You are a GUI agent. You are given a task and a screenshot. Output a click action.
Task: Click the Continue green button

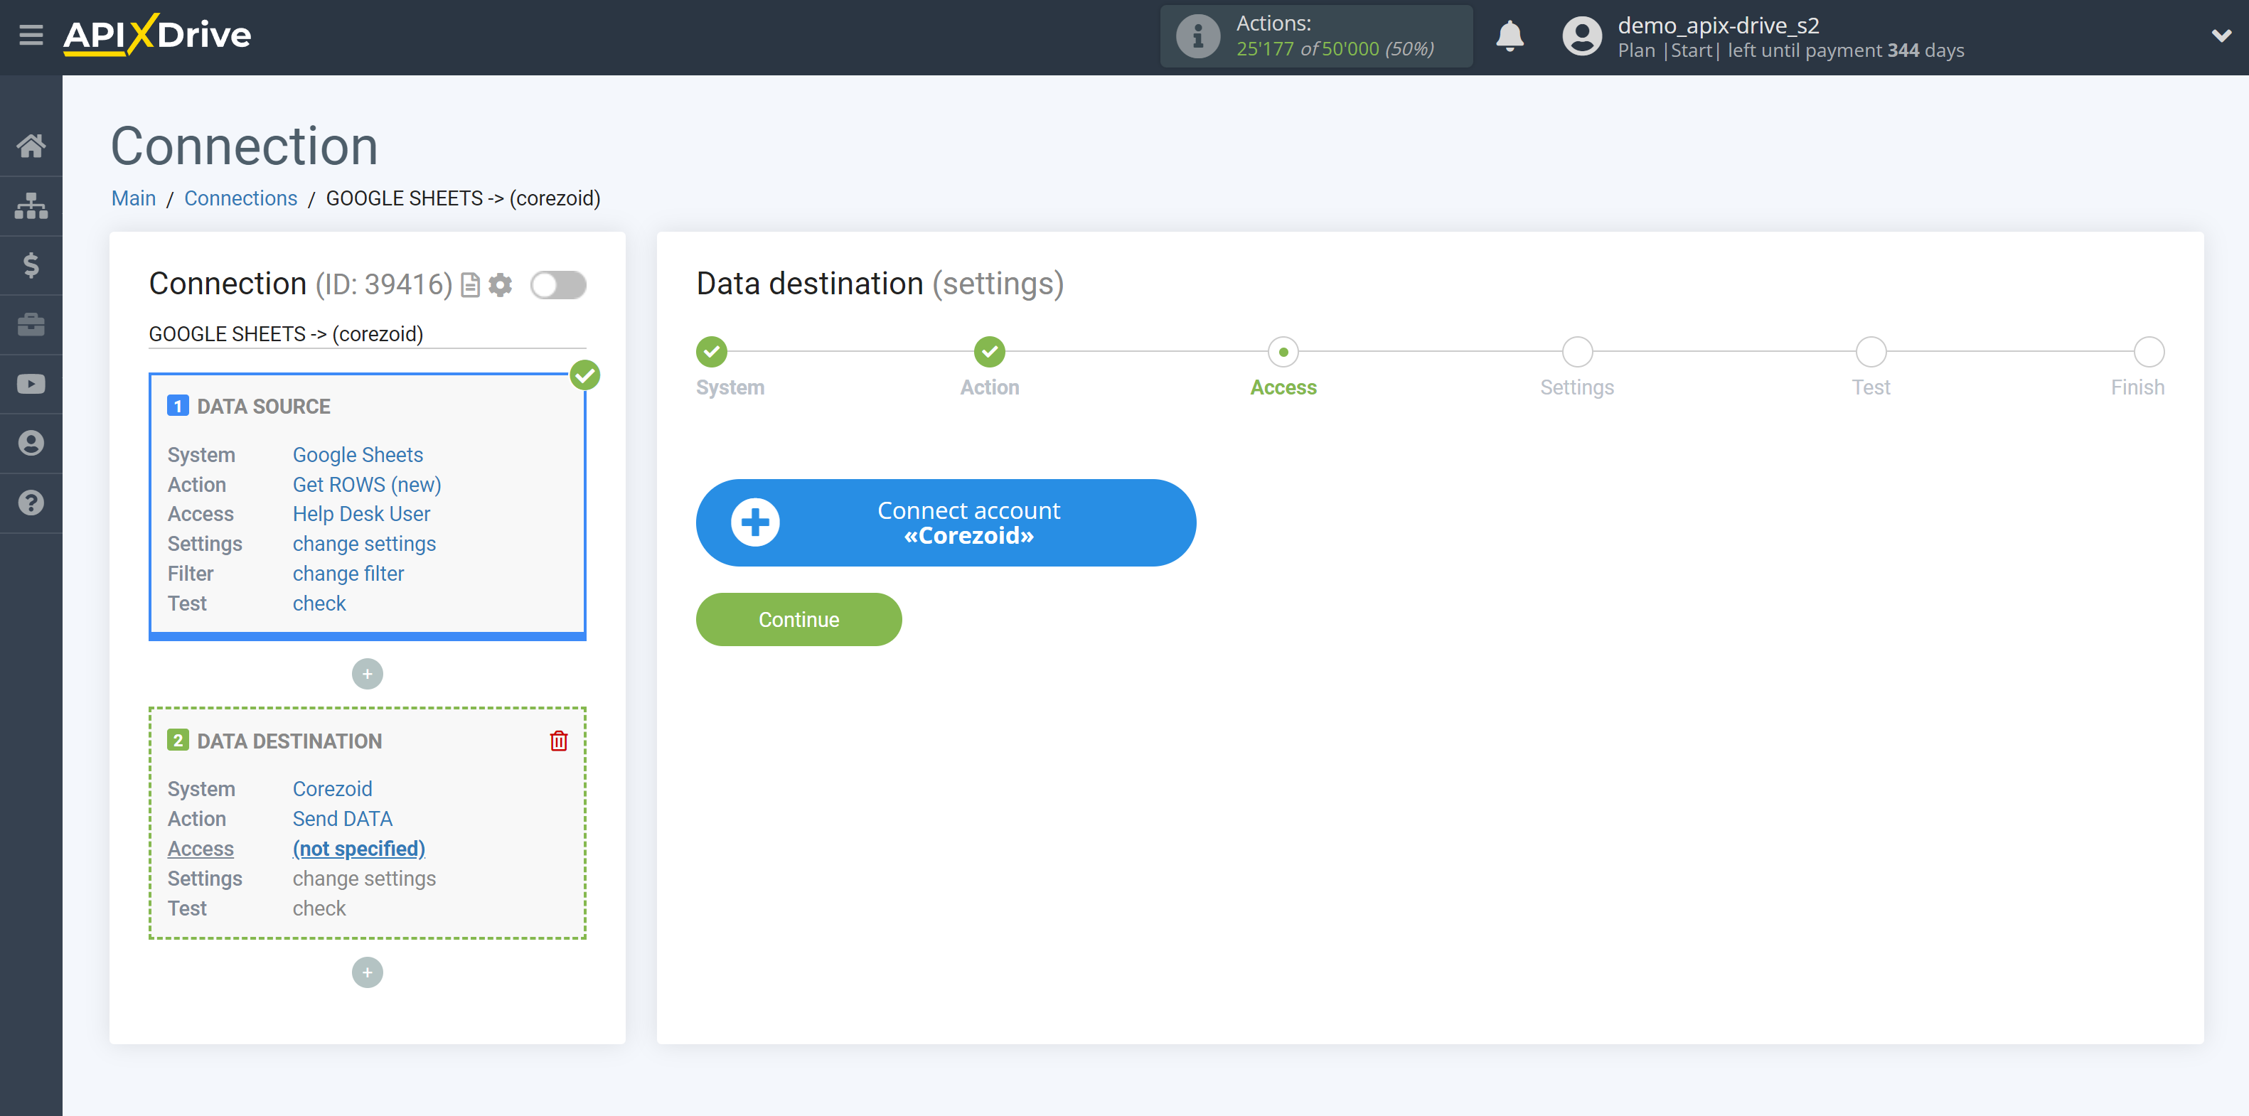[x=799, y=620]
